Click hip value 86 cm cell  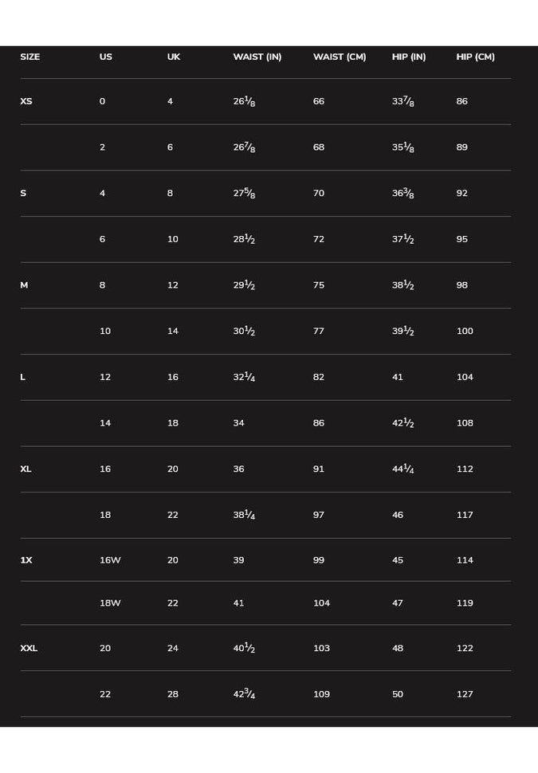[x=461, y=102]
